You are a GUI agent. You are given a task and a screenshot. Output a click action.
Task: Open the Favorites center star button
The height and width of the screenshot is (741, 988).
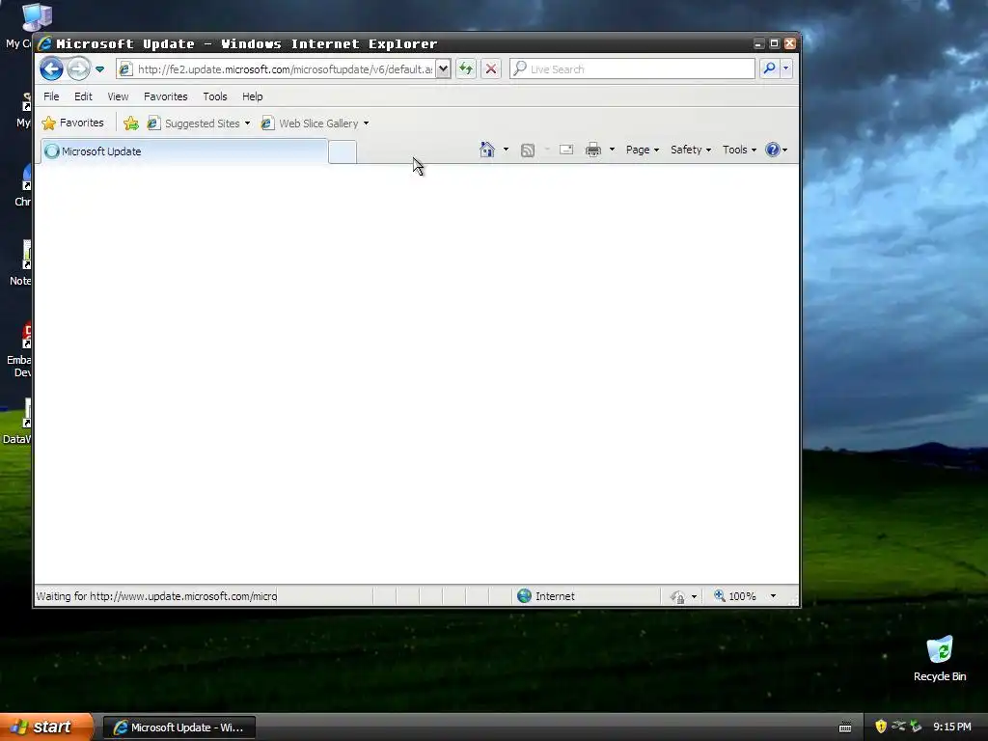pyautogui.click(x=73, y=123)
